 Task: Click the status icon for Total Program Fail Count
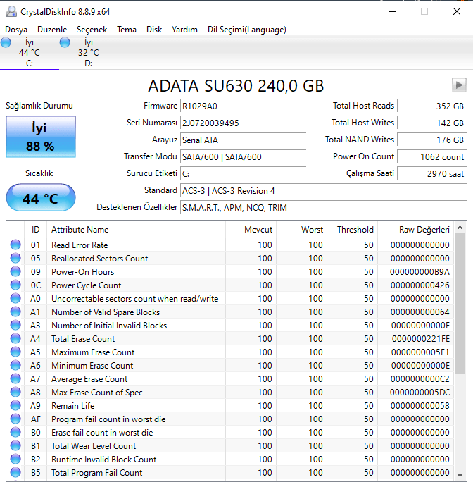tap(15, 472)
